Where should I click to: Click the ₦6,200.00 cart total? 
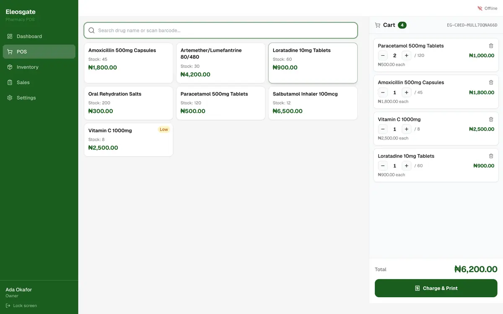pyautogui.click(x=476, y=269)
